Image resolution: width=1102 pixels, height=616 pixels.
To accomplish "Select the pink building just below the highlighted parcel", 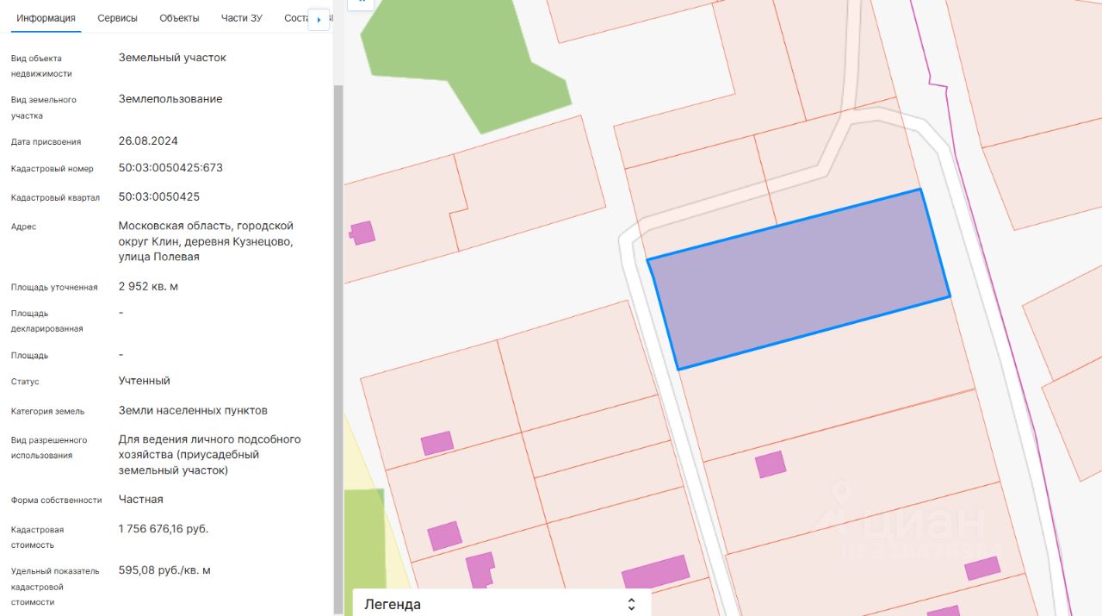I will [771, 464].
